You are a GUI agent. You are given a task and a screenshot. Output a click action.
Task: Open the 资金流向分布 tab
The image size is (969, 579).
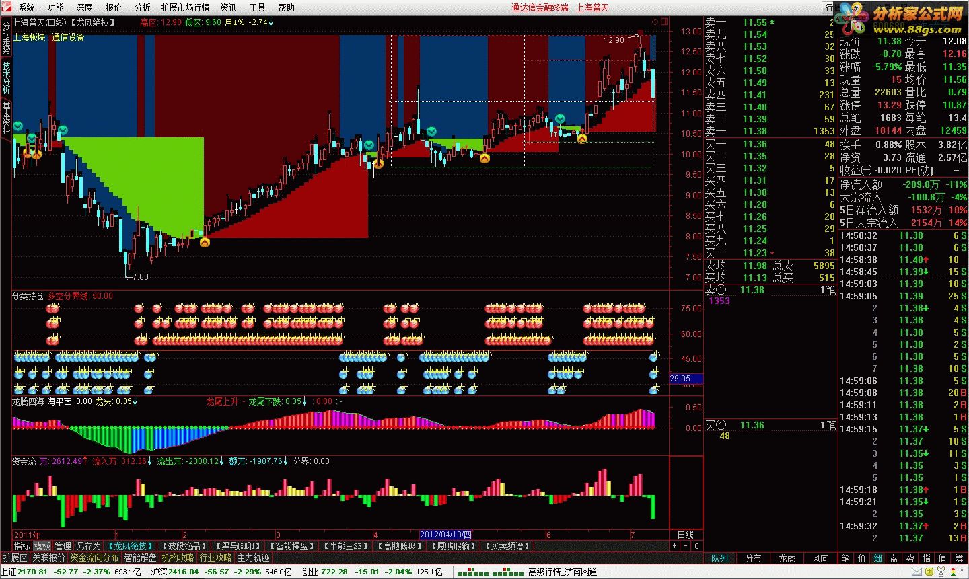94,557
